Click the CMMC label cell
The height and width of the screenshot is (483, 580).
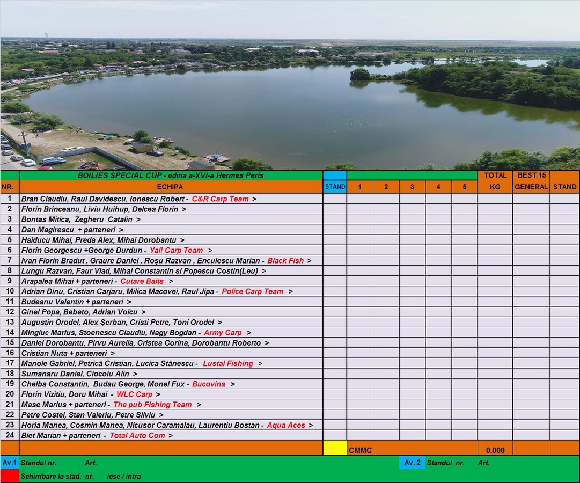pyautogui.click(x=360, y=450)
